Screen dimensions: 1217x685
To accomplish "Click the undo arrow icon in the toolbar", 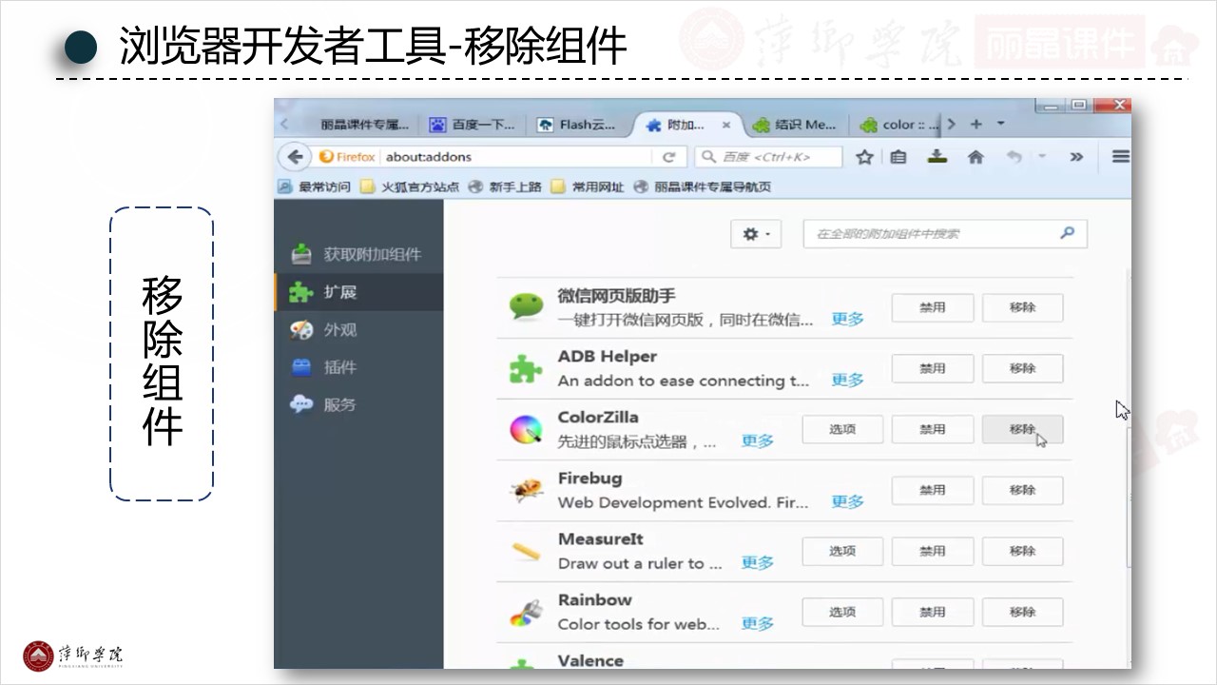I will pyautogui.click(x=1014, y=157).
